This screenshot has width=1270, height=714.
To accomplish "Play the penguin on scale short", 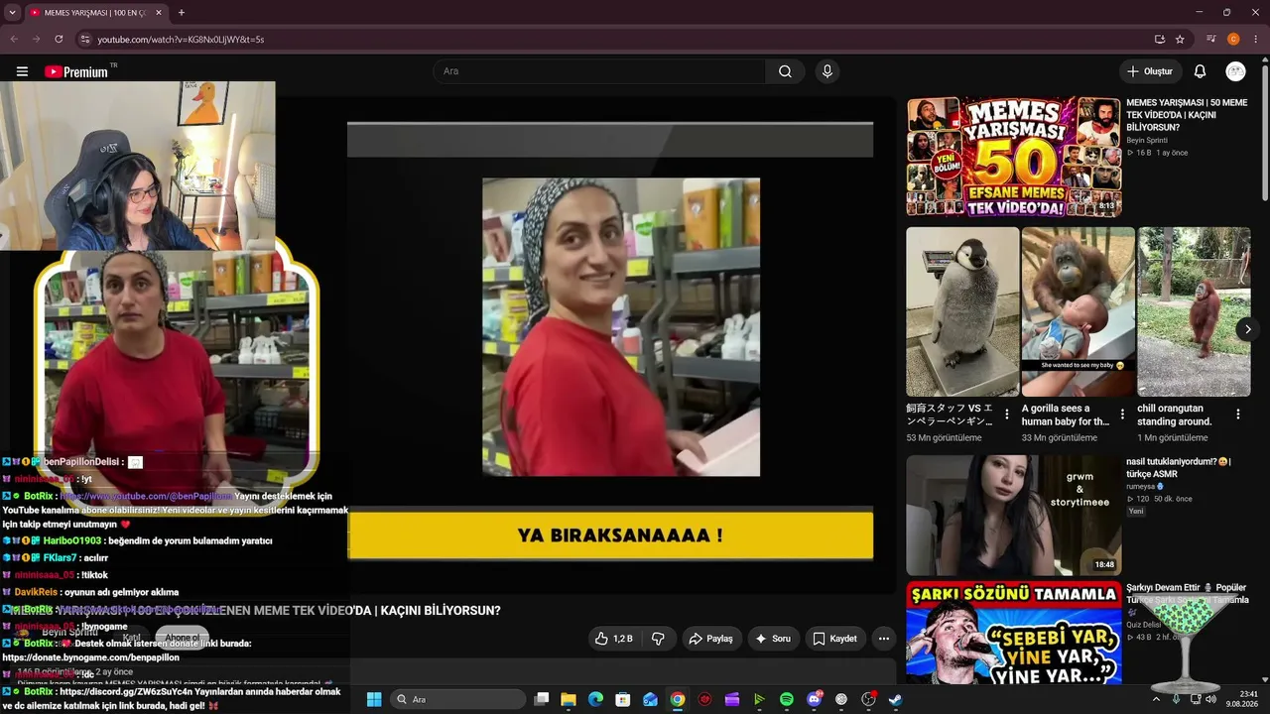I will click(x=962, y=312).
